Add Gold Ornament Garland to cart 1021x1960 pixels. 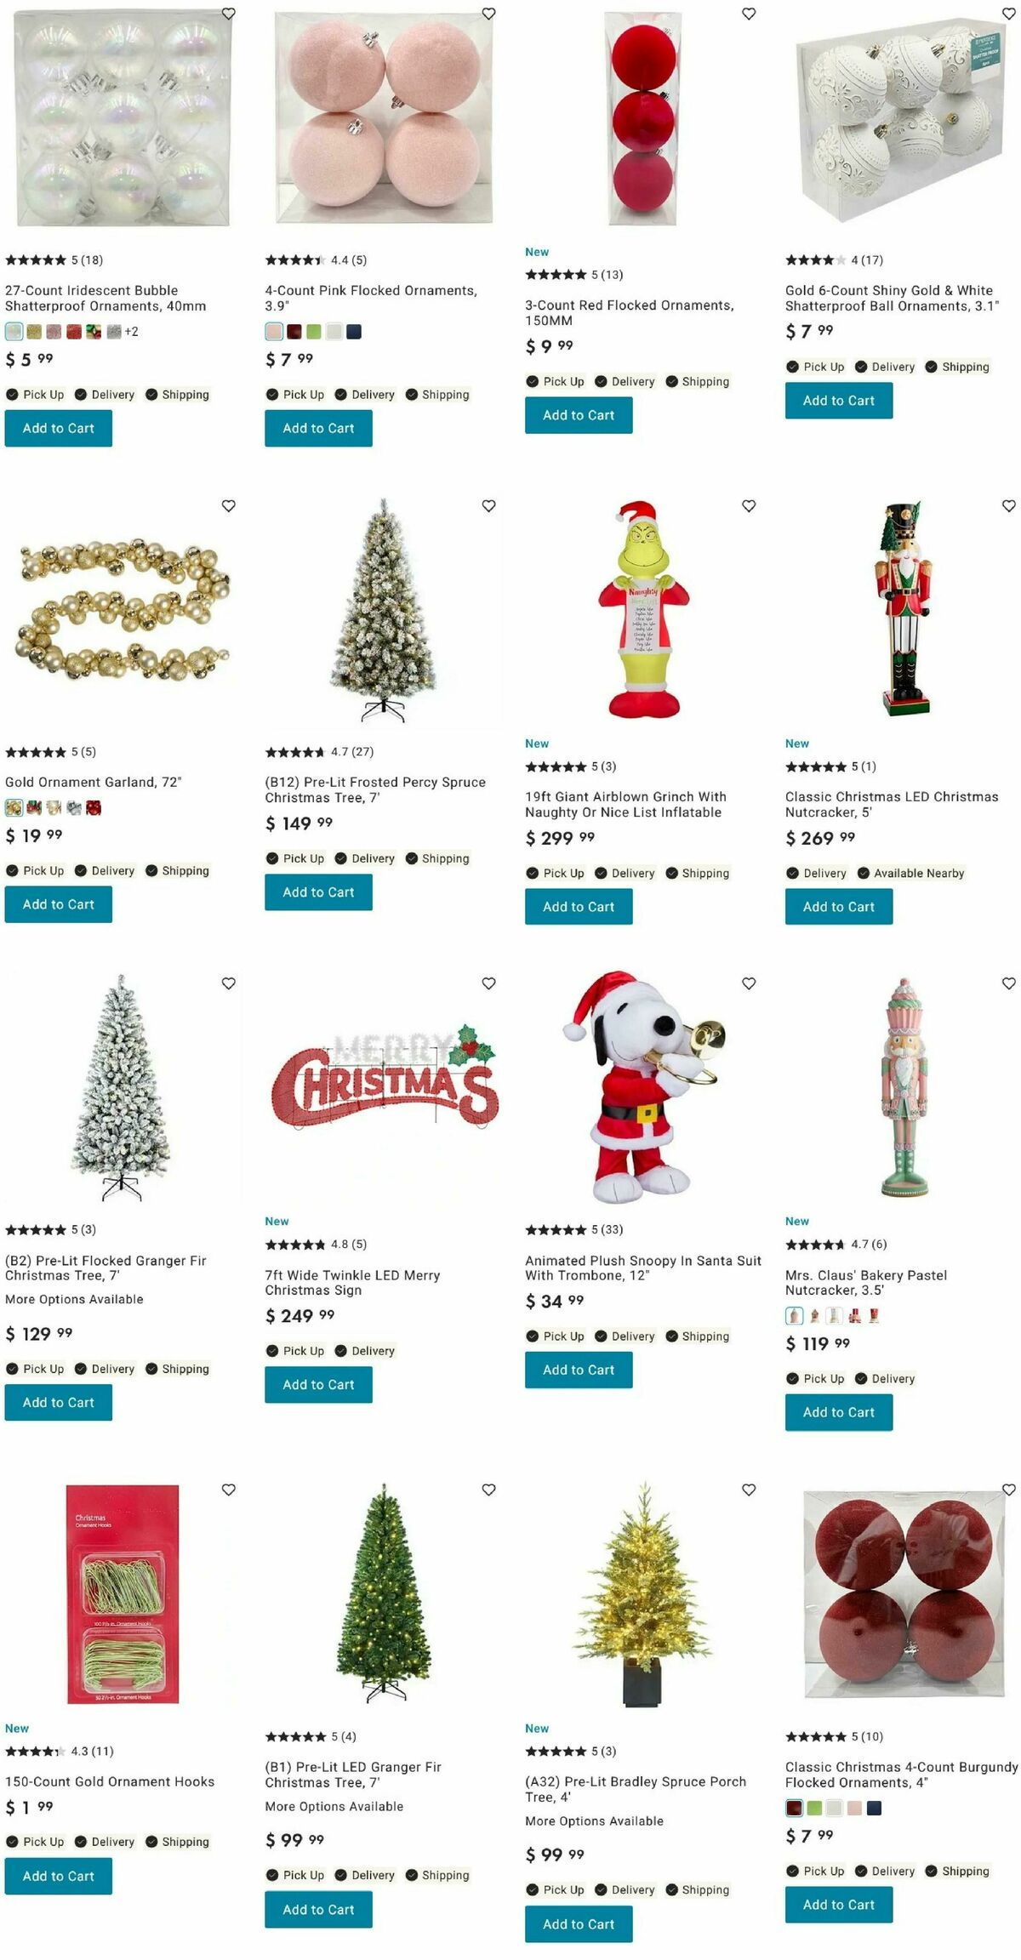(x=59, y=904)
